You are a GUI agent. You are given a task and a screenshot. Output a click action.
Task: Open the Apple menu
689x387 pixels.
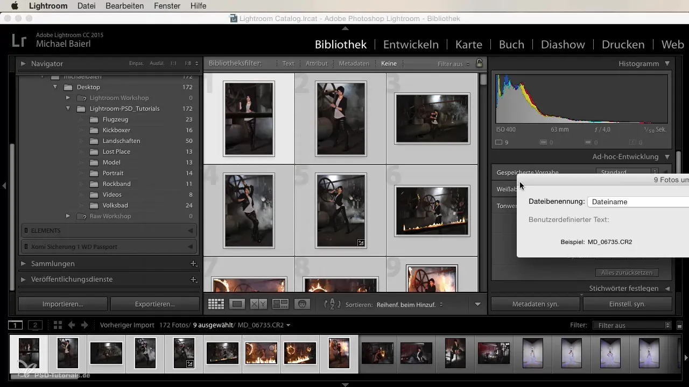coord(15,6)
